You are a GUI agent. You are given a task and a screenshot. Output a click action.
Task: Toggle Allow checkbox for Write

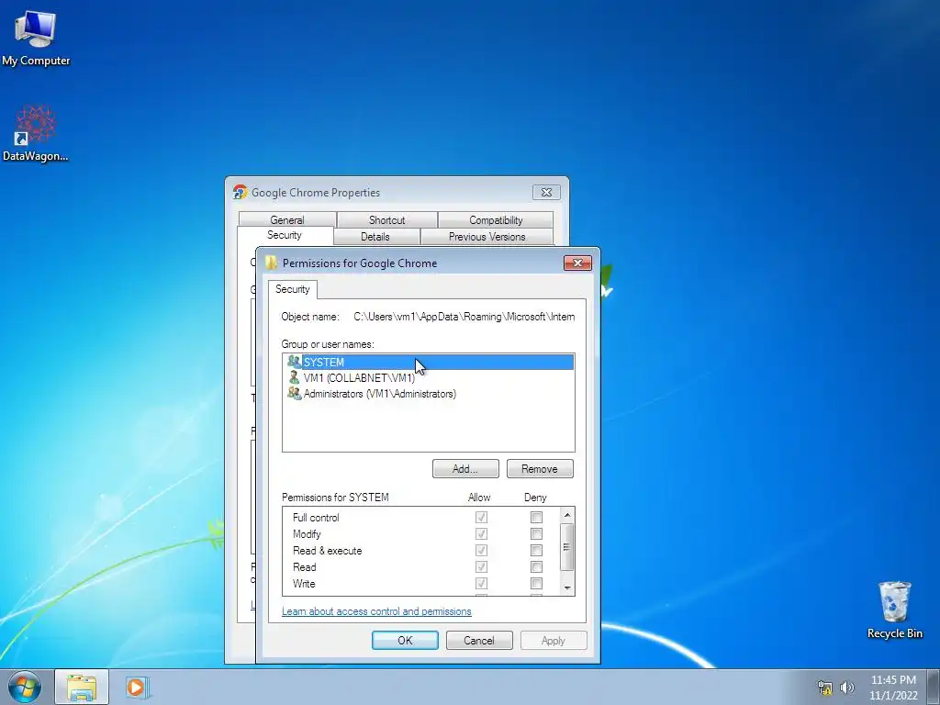[x=481, y=583]
